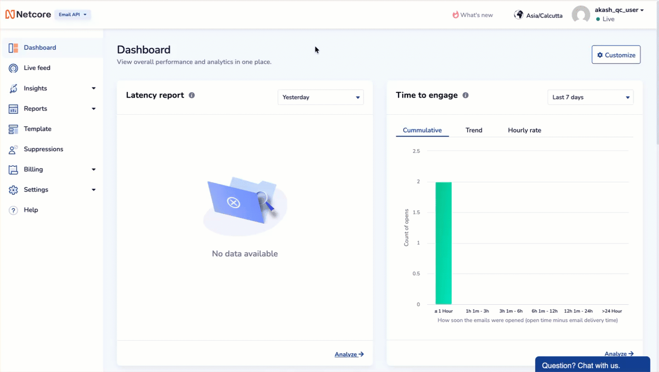The image size is (659, 372).
Task: Open the Last 7 days dropdown
Action: (x=590, y=97)
